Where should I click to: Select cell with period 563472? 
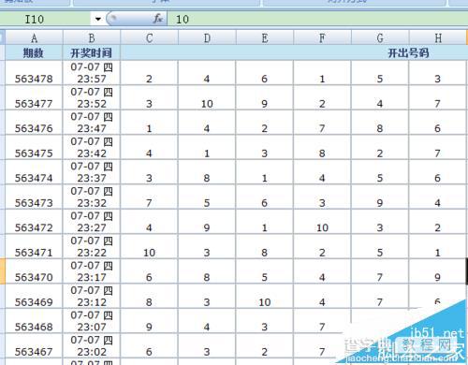[34, 222]
